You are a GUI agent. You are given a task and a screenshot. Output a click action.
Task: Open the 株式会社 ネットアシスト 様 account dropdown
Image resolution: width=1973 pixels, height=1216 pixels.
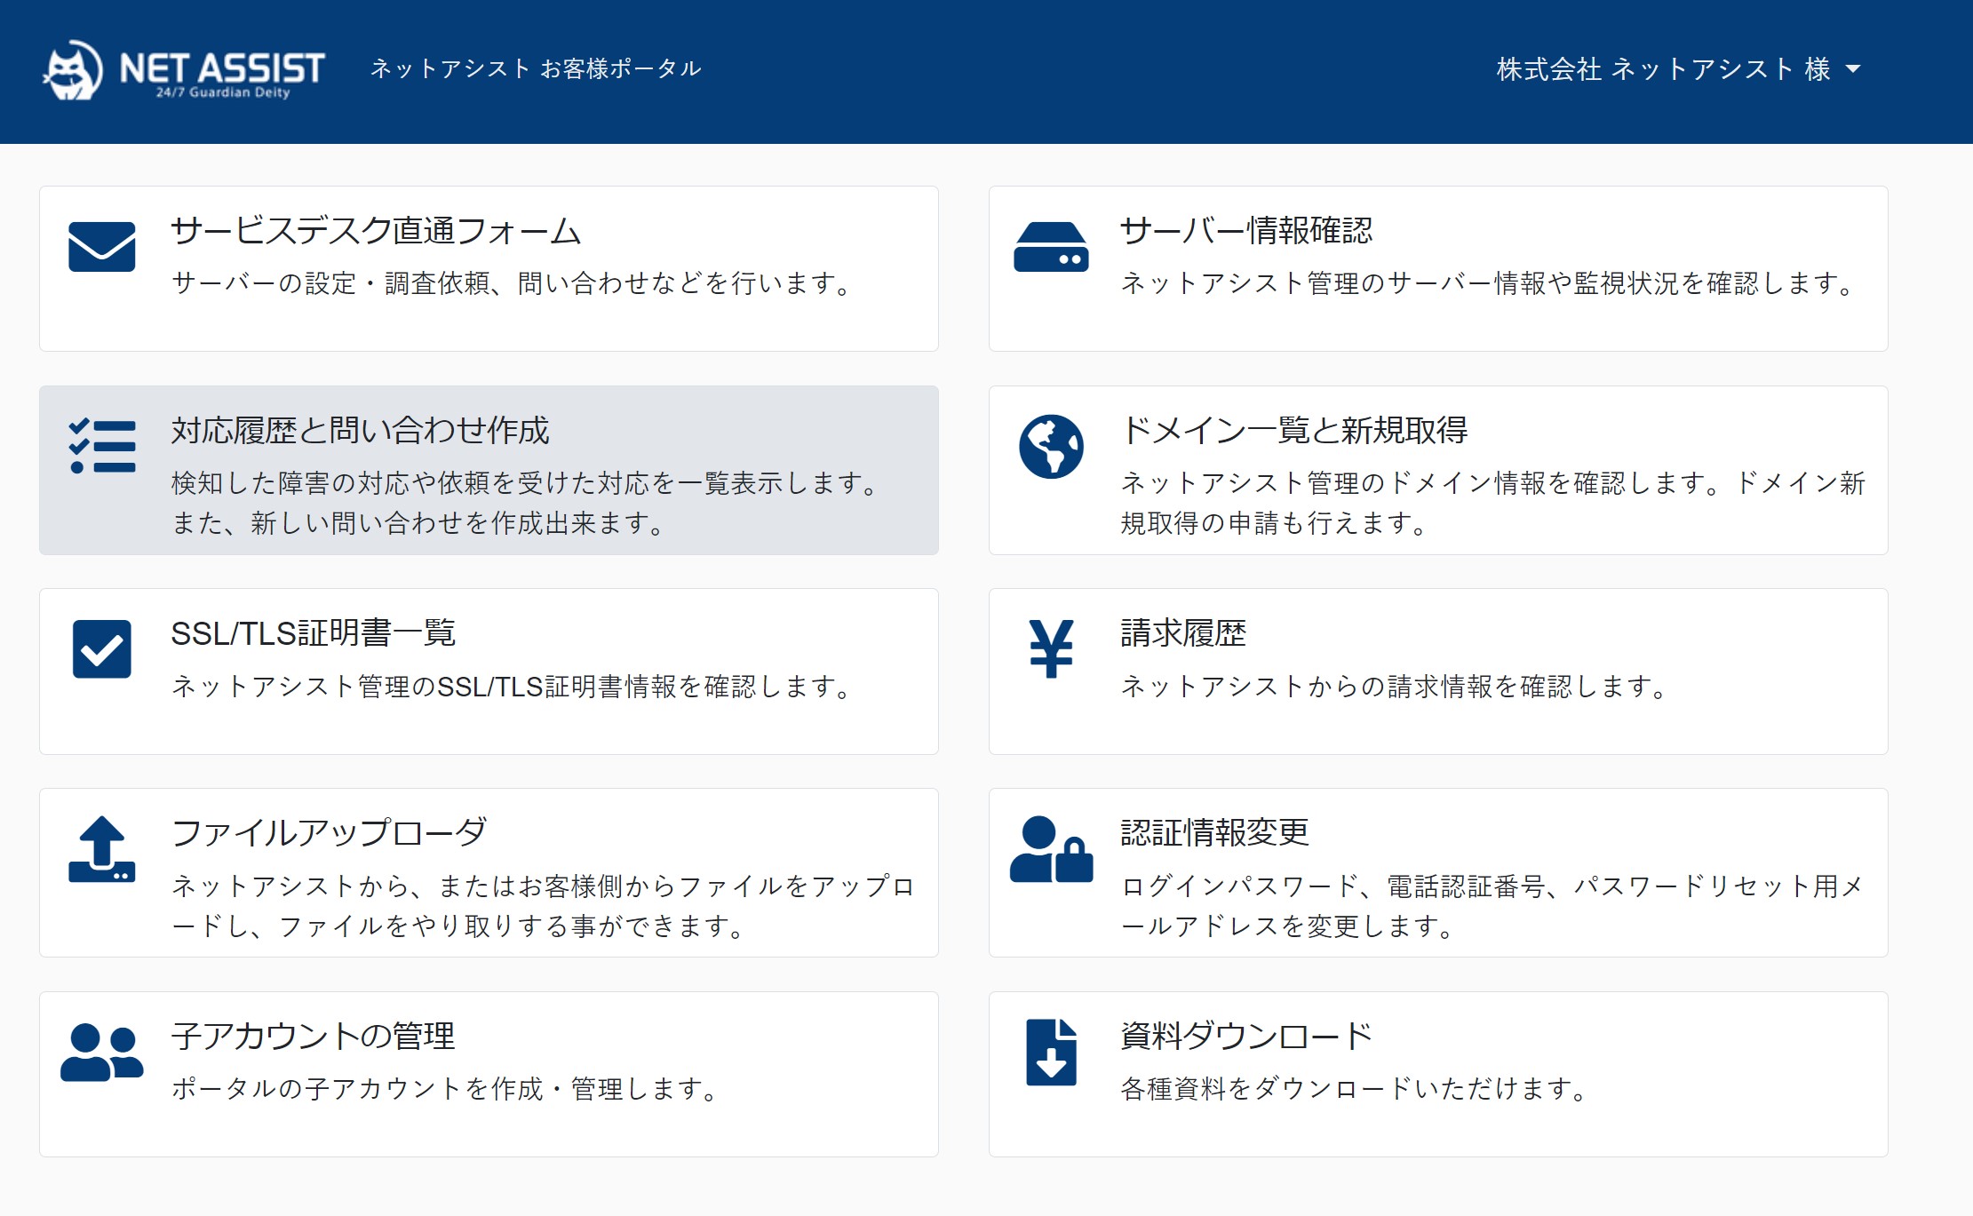tap(1678, 69)
